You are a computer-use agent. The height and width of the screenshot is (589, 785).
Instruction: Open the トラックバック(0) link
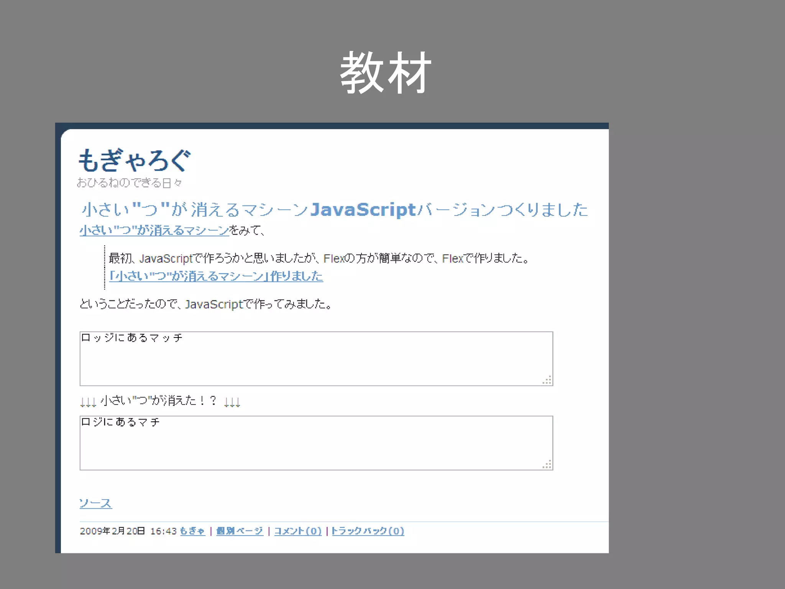point(368,531)
